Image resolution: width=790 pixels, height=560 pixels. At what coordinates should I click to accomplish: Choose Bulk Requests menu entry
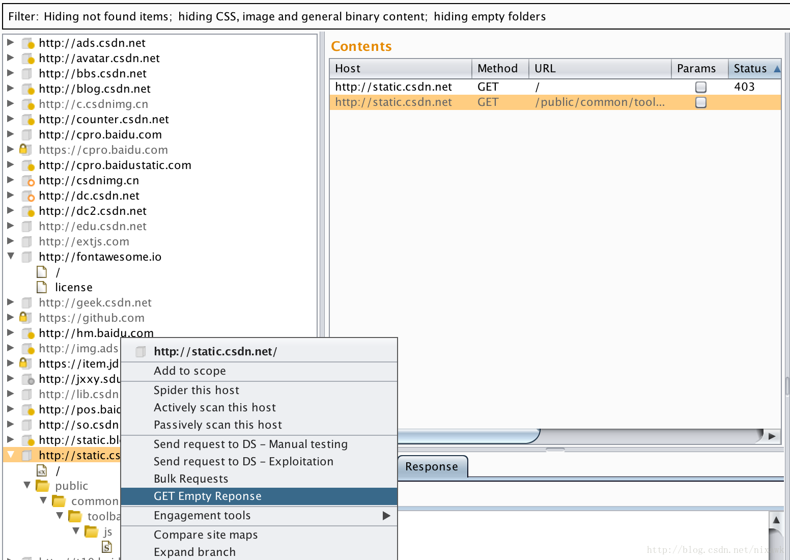tap(259, 479)
